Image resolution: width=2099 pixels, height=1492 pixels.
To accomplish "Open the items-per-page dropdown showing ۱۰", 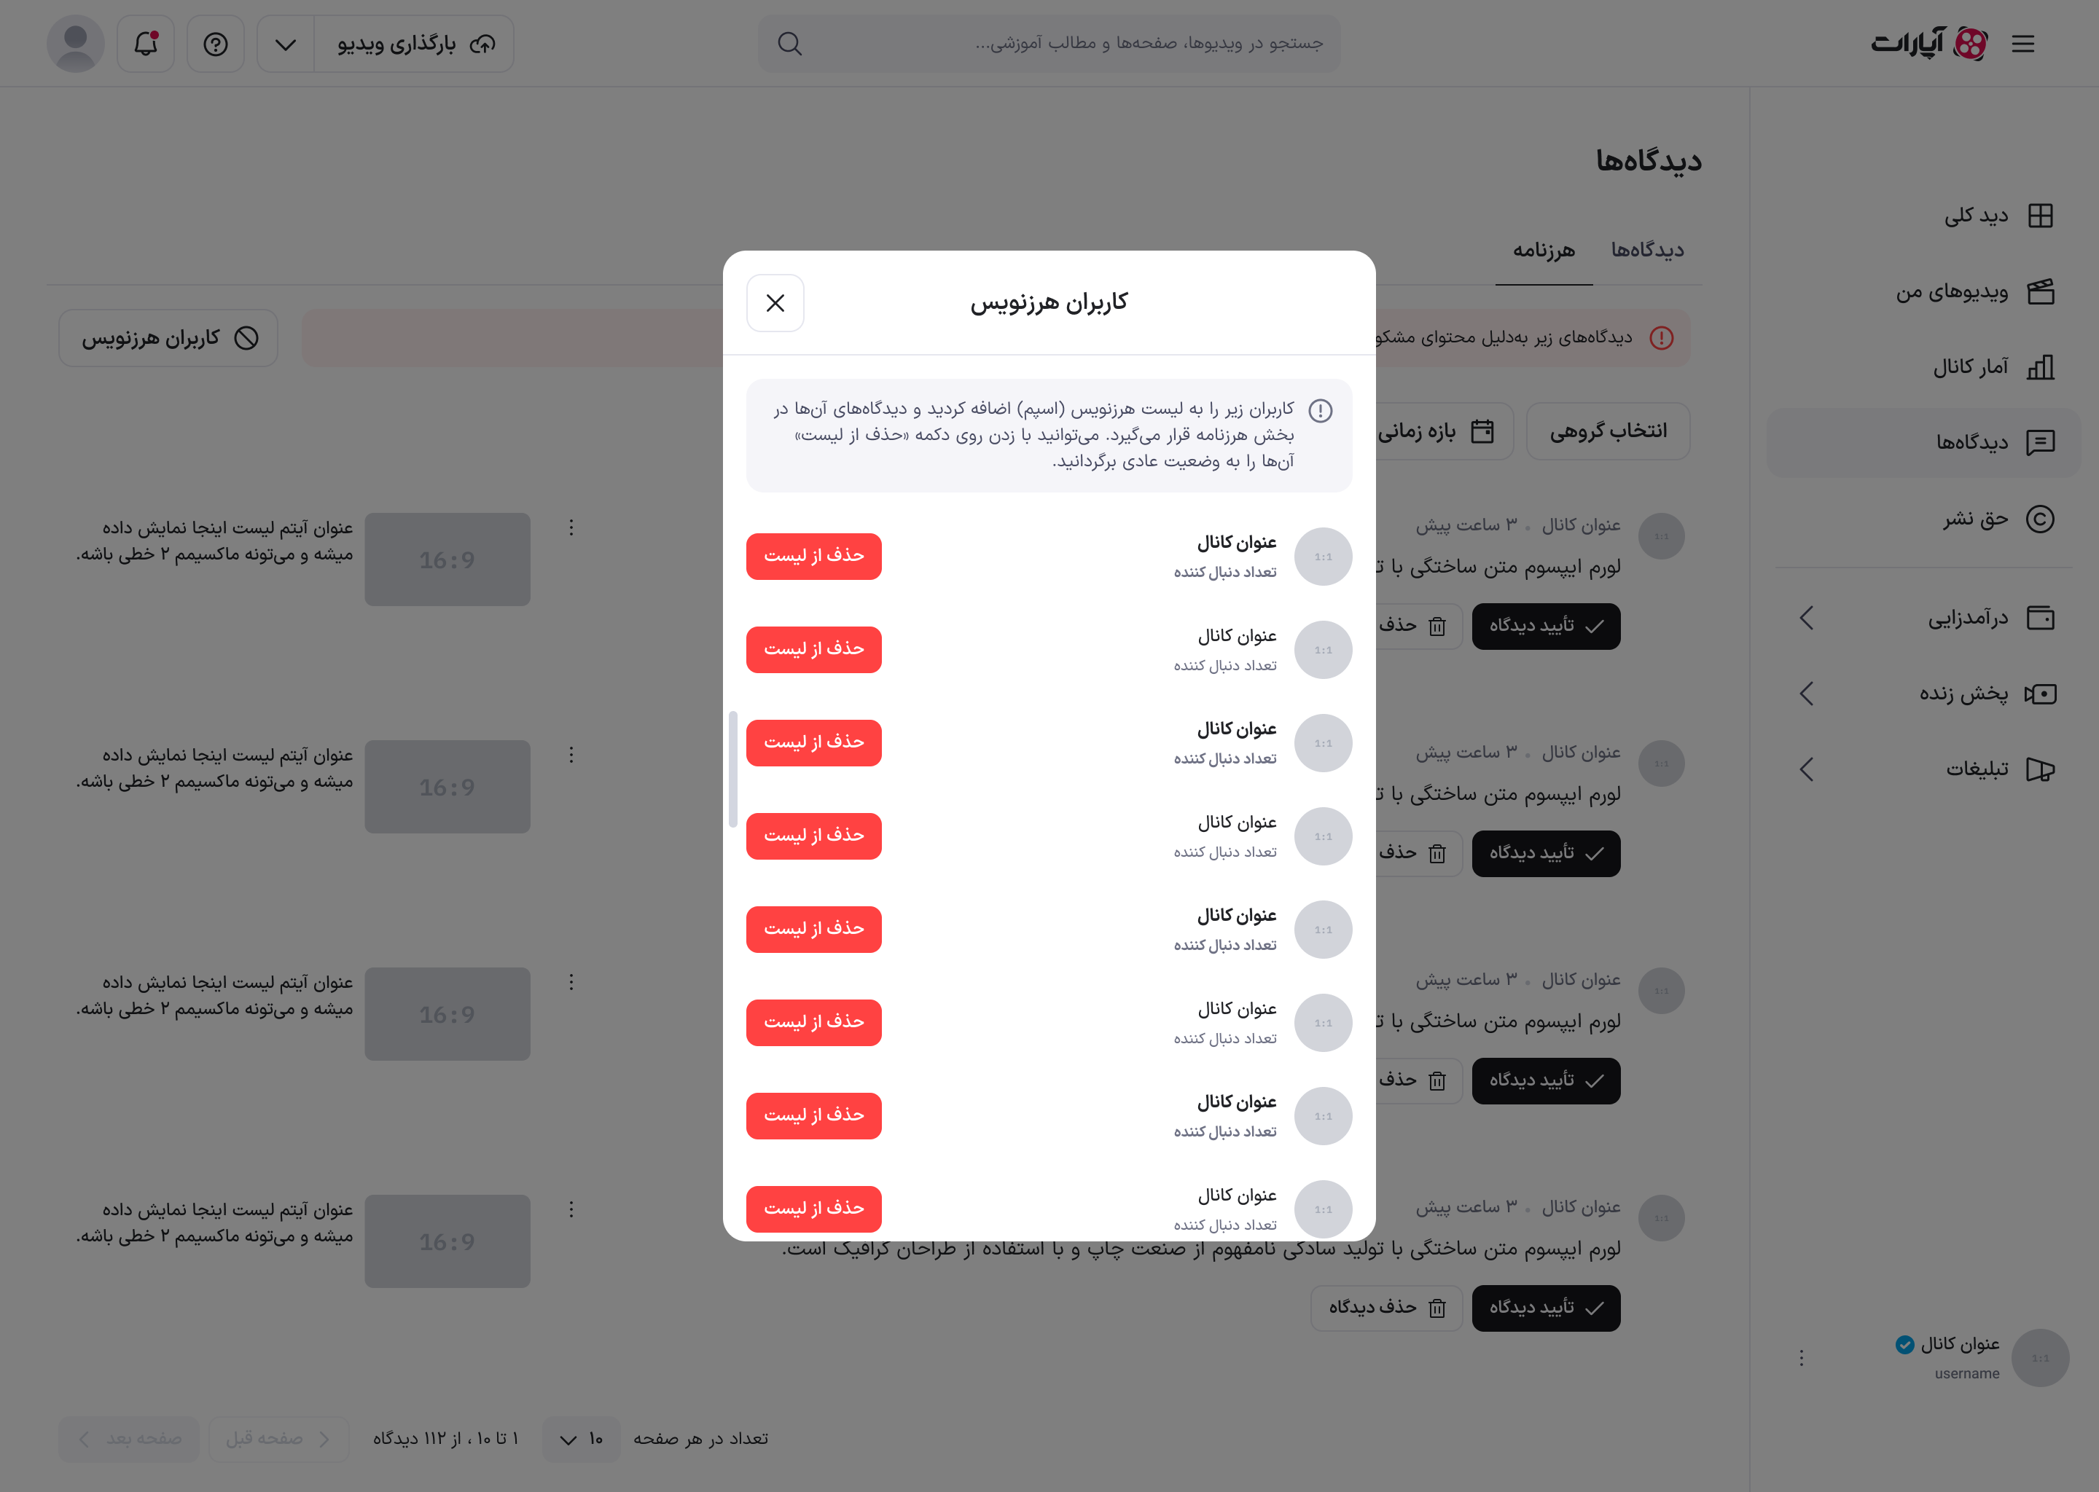I will 581,1439.
